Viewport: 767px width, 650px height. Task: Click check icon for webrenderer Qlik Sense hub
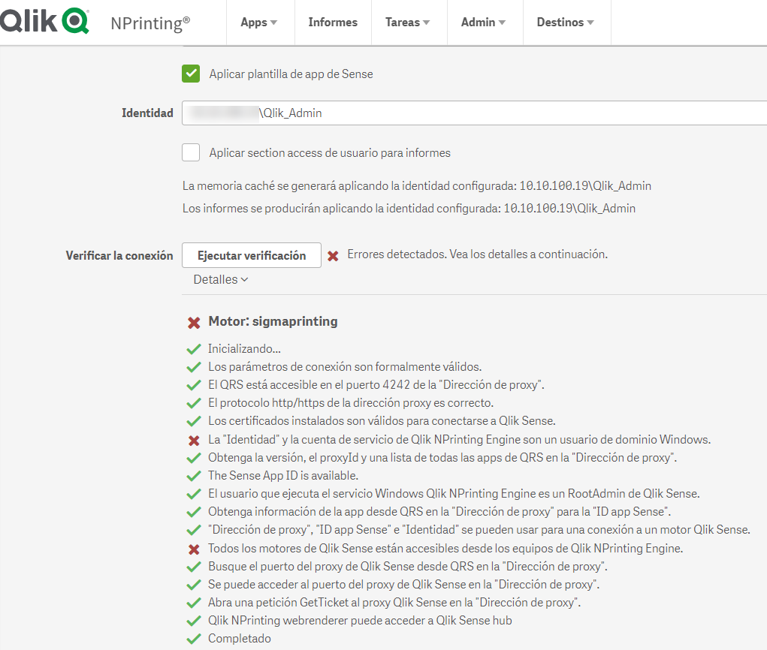[194, 621]
